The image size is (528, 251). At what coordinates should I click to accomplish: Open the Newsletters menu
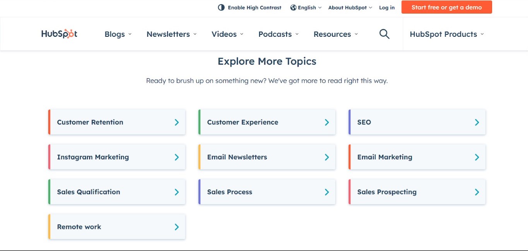(172, 34)
